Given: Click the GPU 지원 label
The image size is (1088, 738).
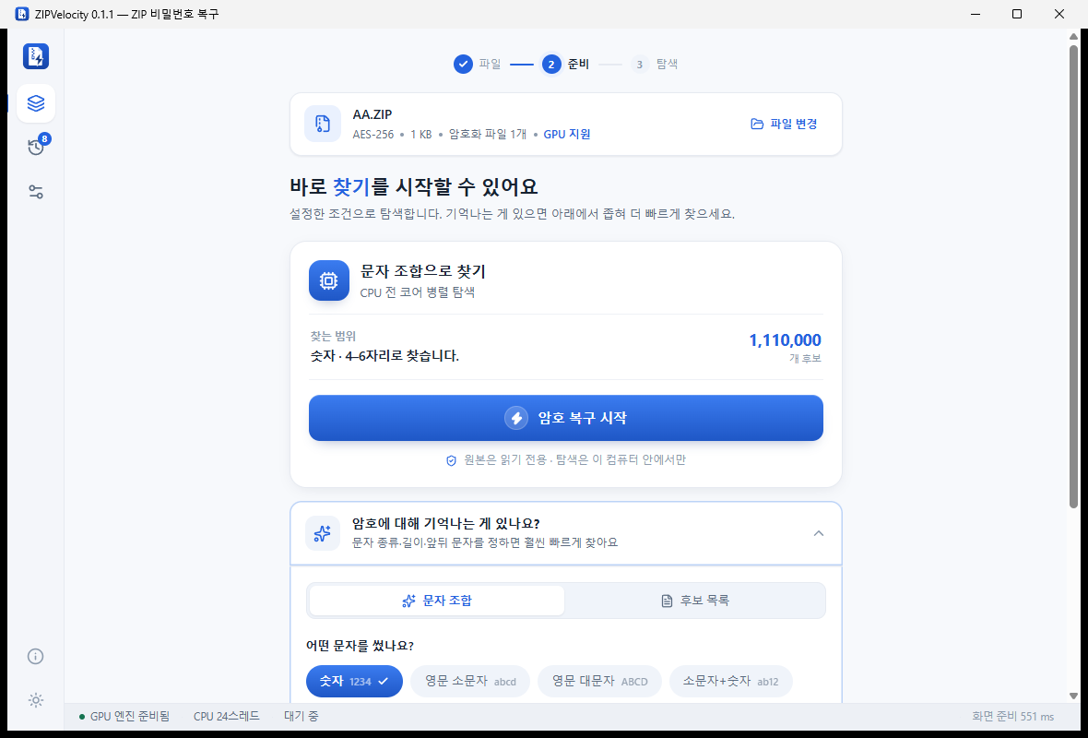Looking at the screenshot, I should point(566,135).
